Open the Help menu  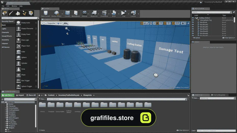point(21,6)
